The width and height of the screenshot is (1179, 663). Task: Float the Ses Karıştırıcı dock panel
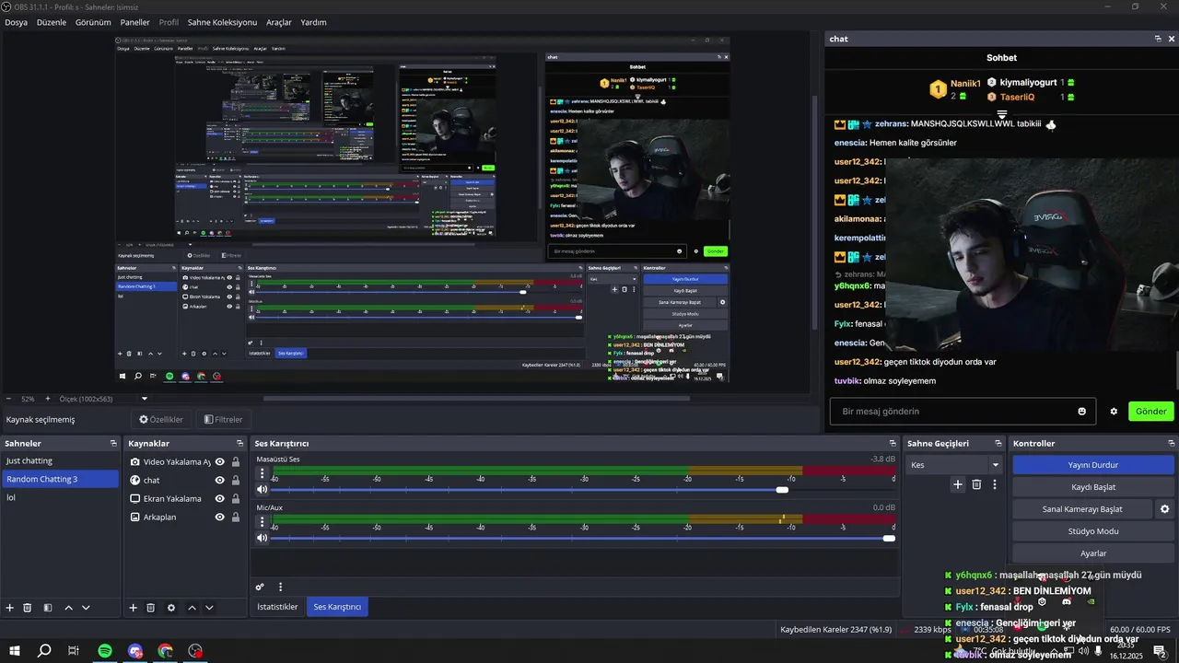pos(893,444)
